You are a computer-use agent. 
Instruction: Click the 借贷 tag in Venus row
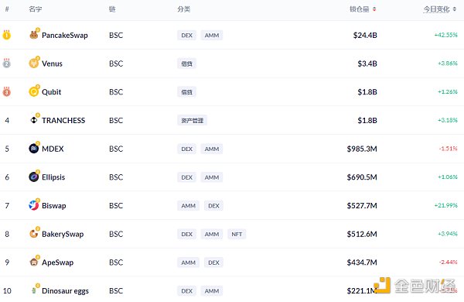(x=186, y=63)
